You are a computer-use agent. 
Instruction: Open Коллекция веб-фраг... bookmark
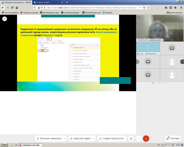click(x=71, y=13)
